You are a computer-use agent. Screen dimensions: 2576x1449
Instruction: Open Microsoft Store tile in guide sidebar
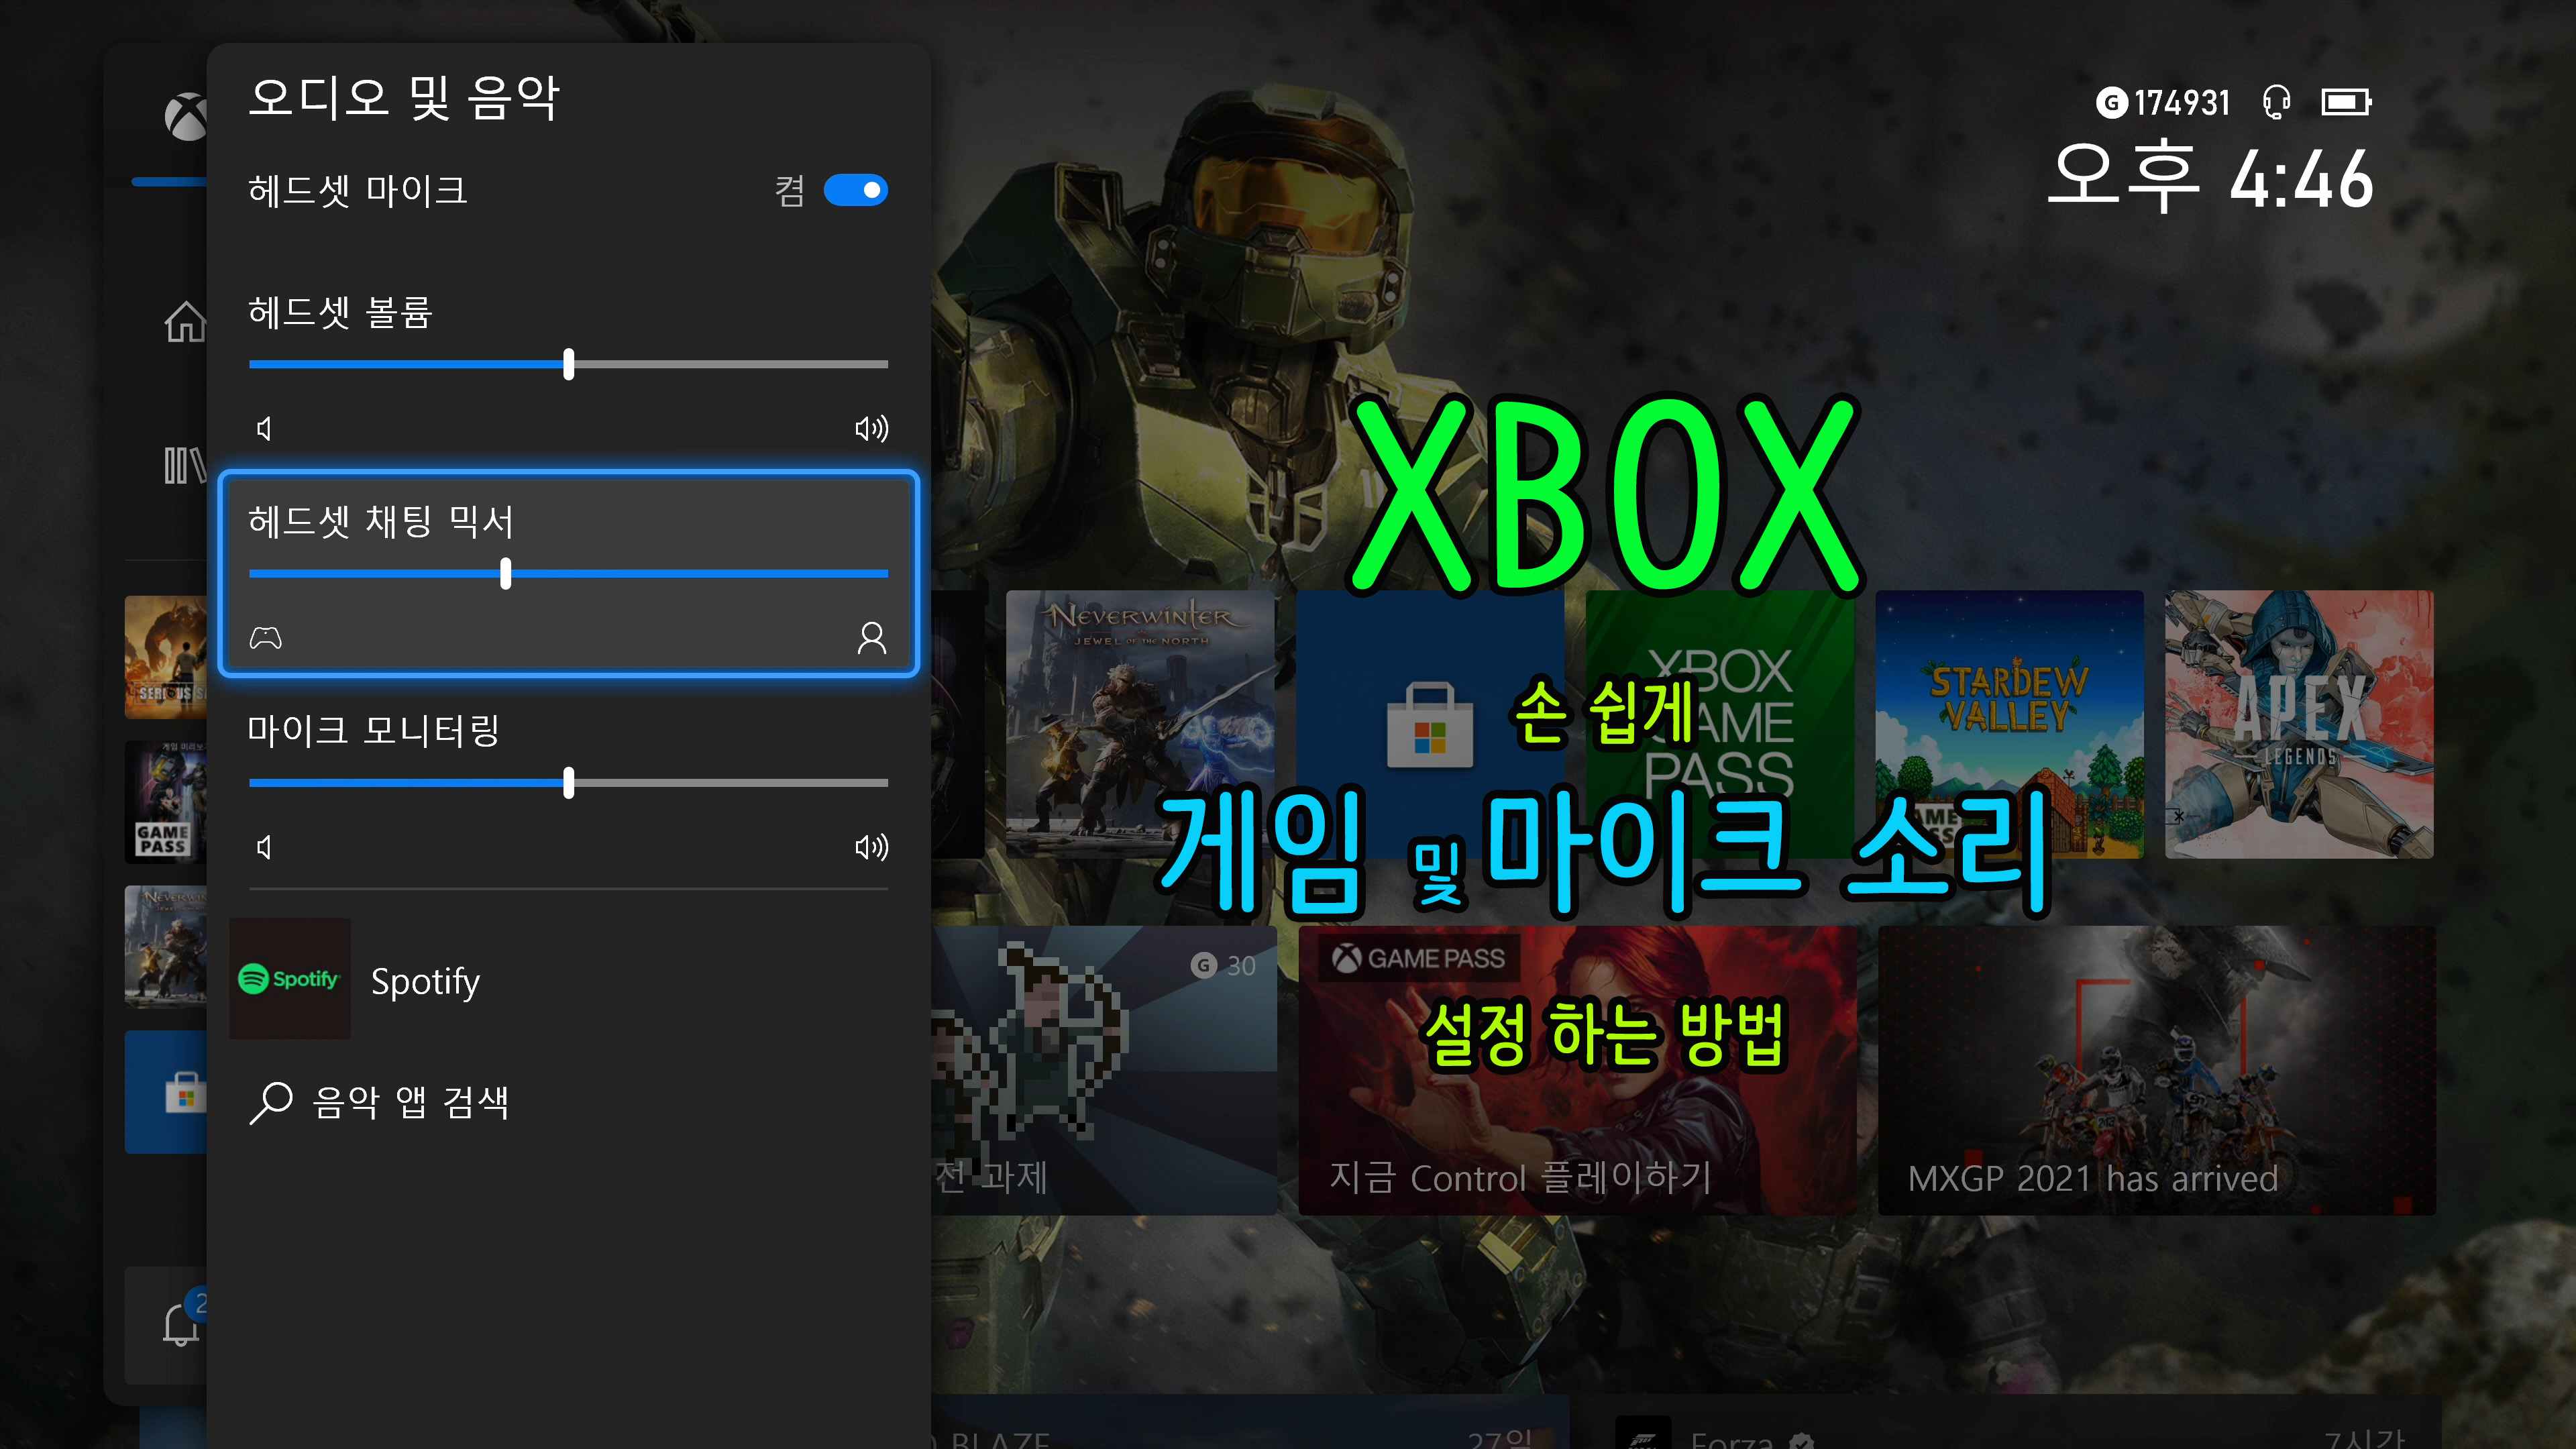click(166, 1092)
